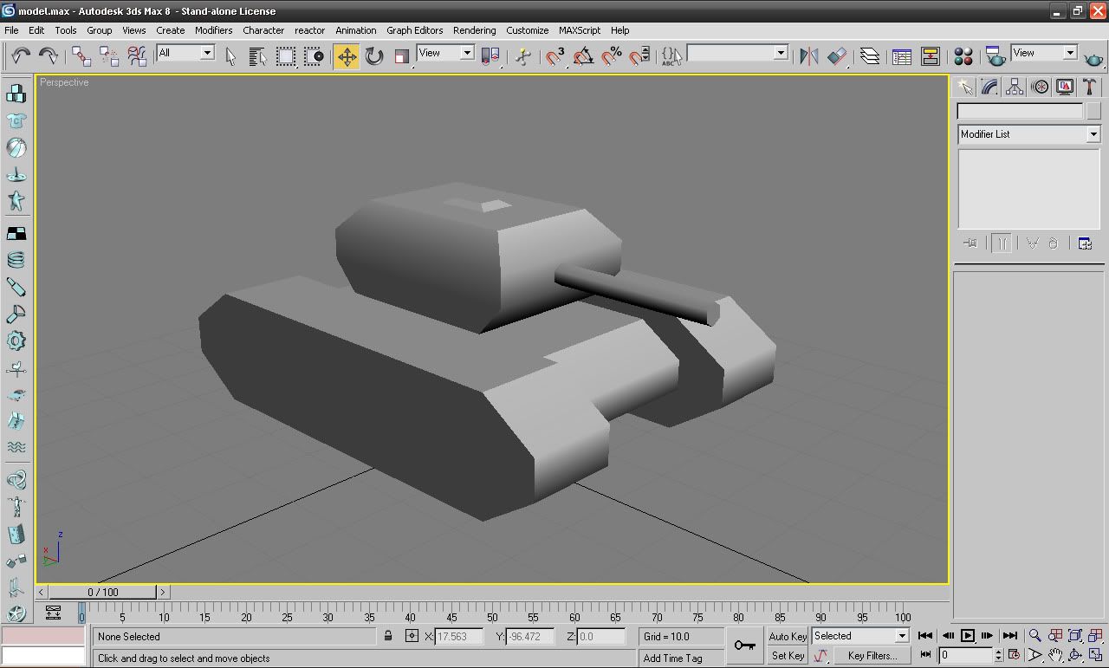Open Select by Name list tool
This screenshot has width=1109, height=668.
click(257, 56)
